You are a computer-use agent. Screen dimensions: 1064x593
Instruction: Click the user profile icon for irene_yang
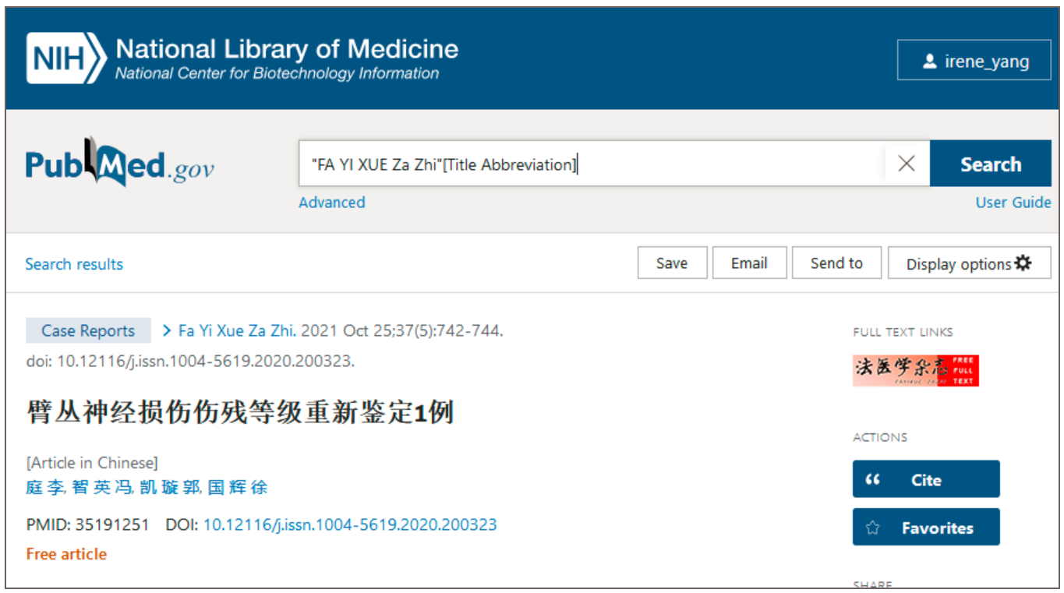pyautogui.click(x=929, y=62)
